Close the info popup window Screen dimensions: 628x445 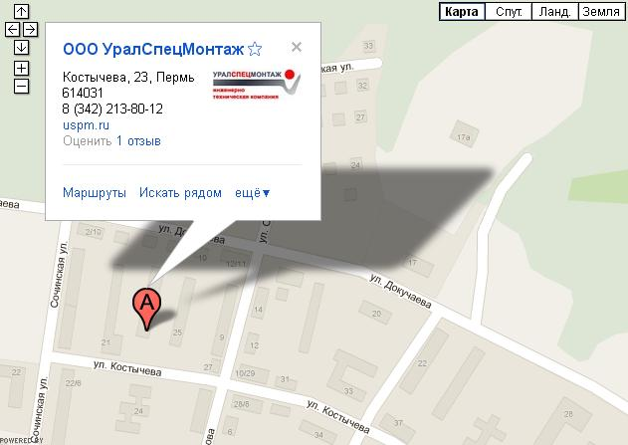[x=297, y=47]
